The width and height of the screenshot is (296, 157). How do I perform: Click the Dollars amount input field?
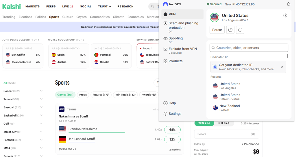point(227,134)
